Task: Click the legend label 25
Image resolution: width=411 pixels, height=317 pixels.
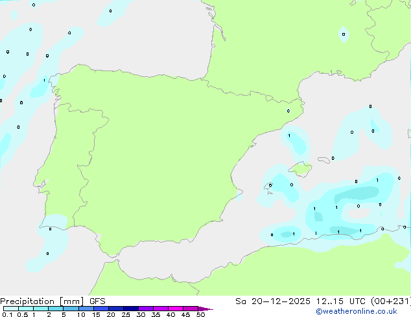Action: [126, 314]
